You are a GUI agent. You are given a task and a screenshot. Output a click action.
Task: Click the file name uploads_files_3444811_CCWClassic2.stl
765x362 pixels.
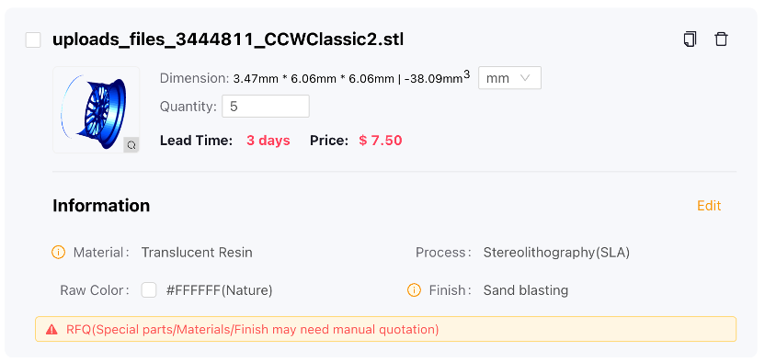pos(228,40)
